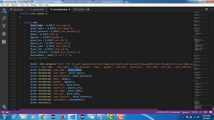The width and height of the screenshot is (214, 120).
Task: Open the orange C application in taskbar
Action: tap(121, 117)
